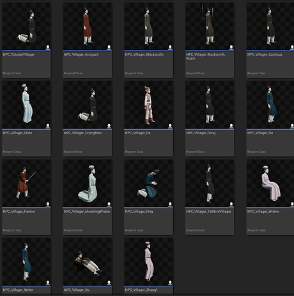Pick the NPC_Villager_Cautious blueprint
Viewport: 294px width, 296px height.
(270, 26)
